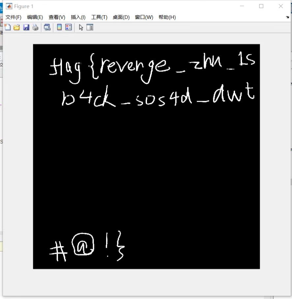Close the Figure 1 window
Viewport: 292px width, 299px height.
coord(281,6)
